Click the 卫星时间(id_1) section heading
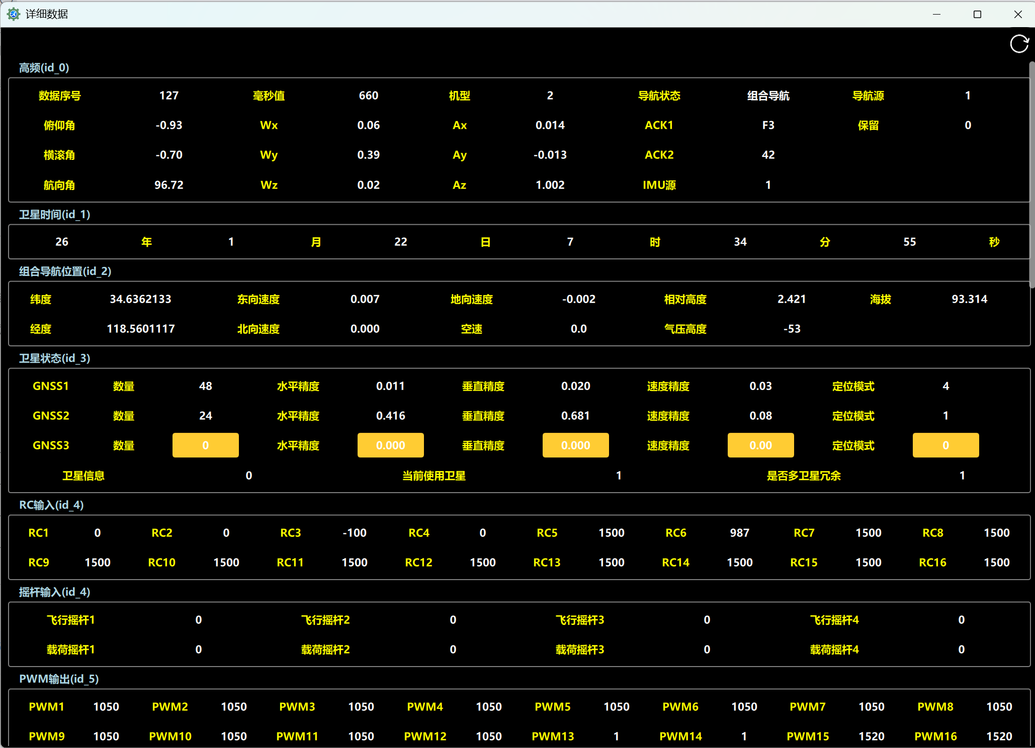 tap(55, 215)
